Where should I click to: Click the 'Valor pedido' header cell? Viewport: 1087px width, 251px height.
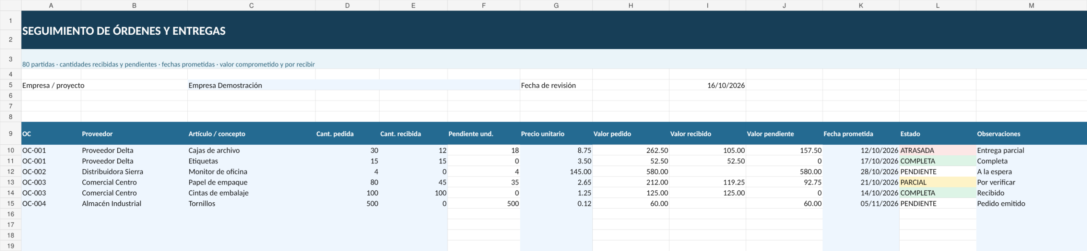coord(631,134)
